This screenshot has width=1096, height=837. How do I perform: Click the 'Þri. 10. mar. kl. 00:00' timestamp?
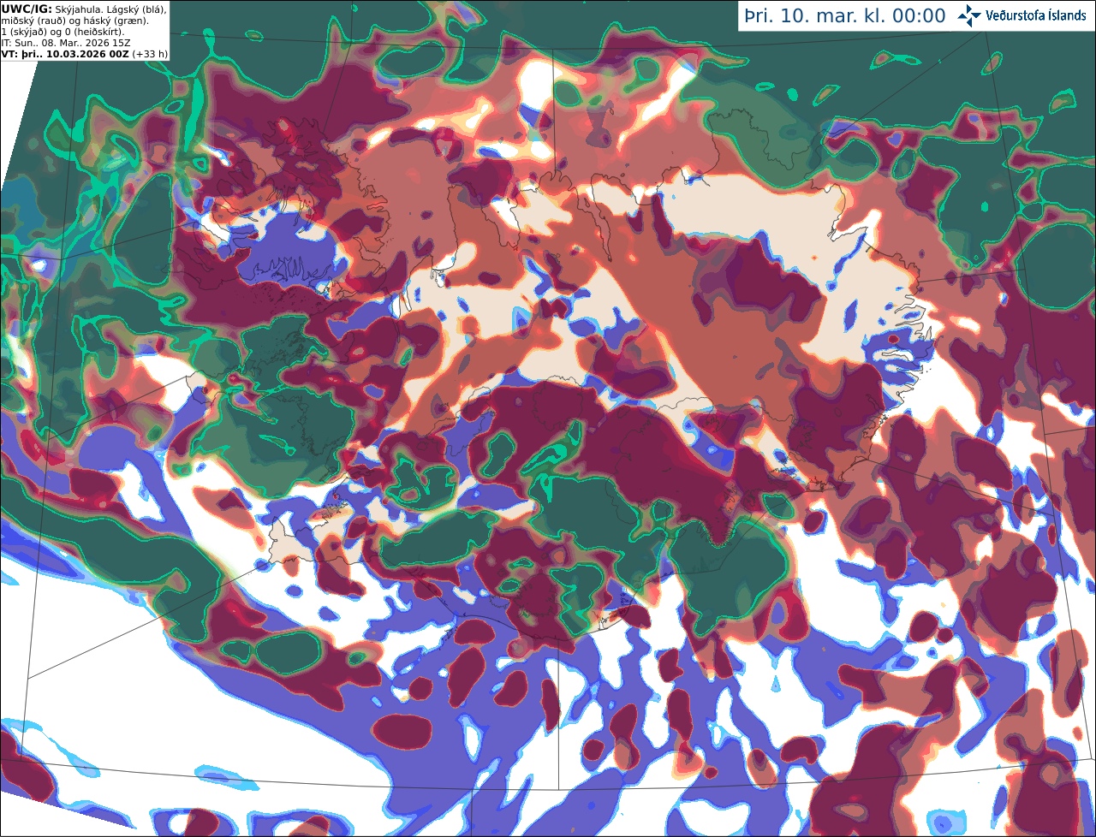click(845, 16)
